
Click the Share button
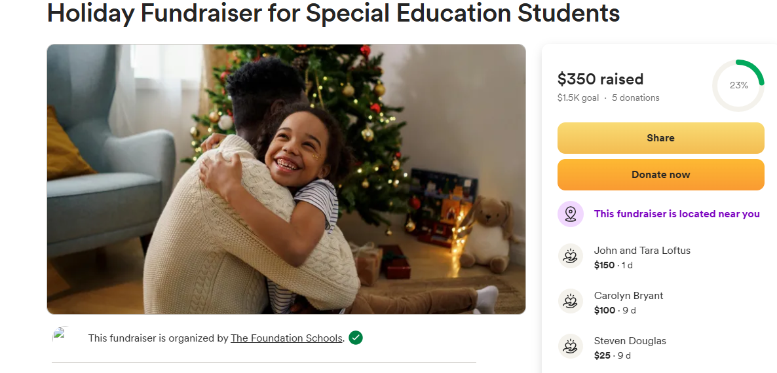pos(660,138)
